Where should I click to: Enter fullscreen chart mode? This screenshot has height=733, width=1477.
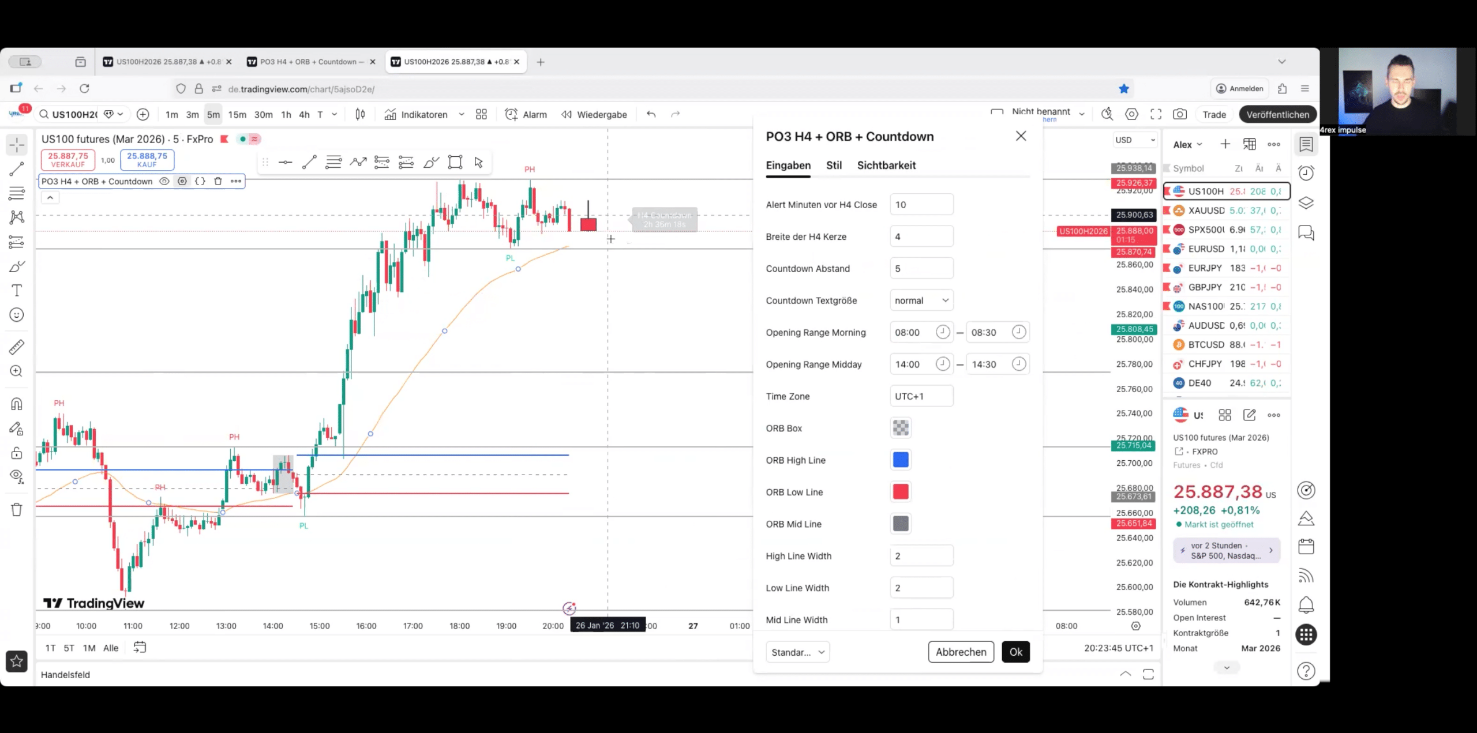tap(1156, 114)
